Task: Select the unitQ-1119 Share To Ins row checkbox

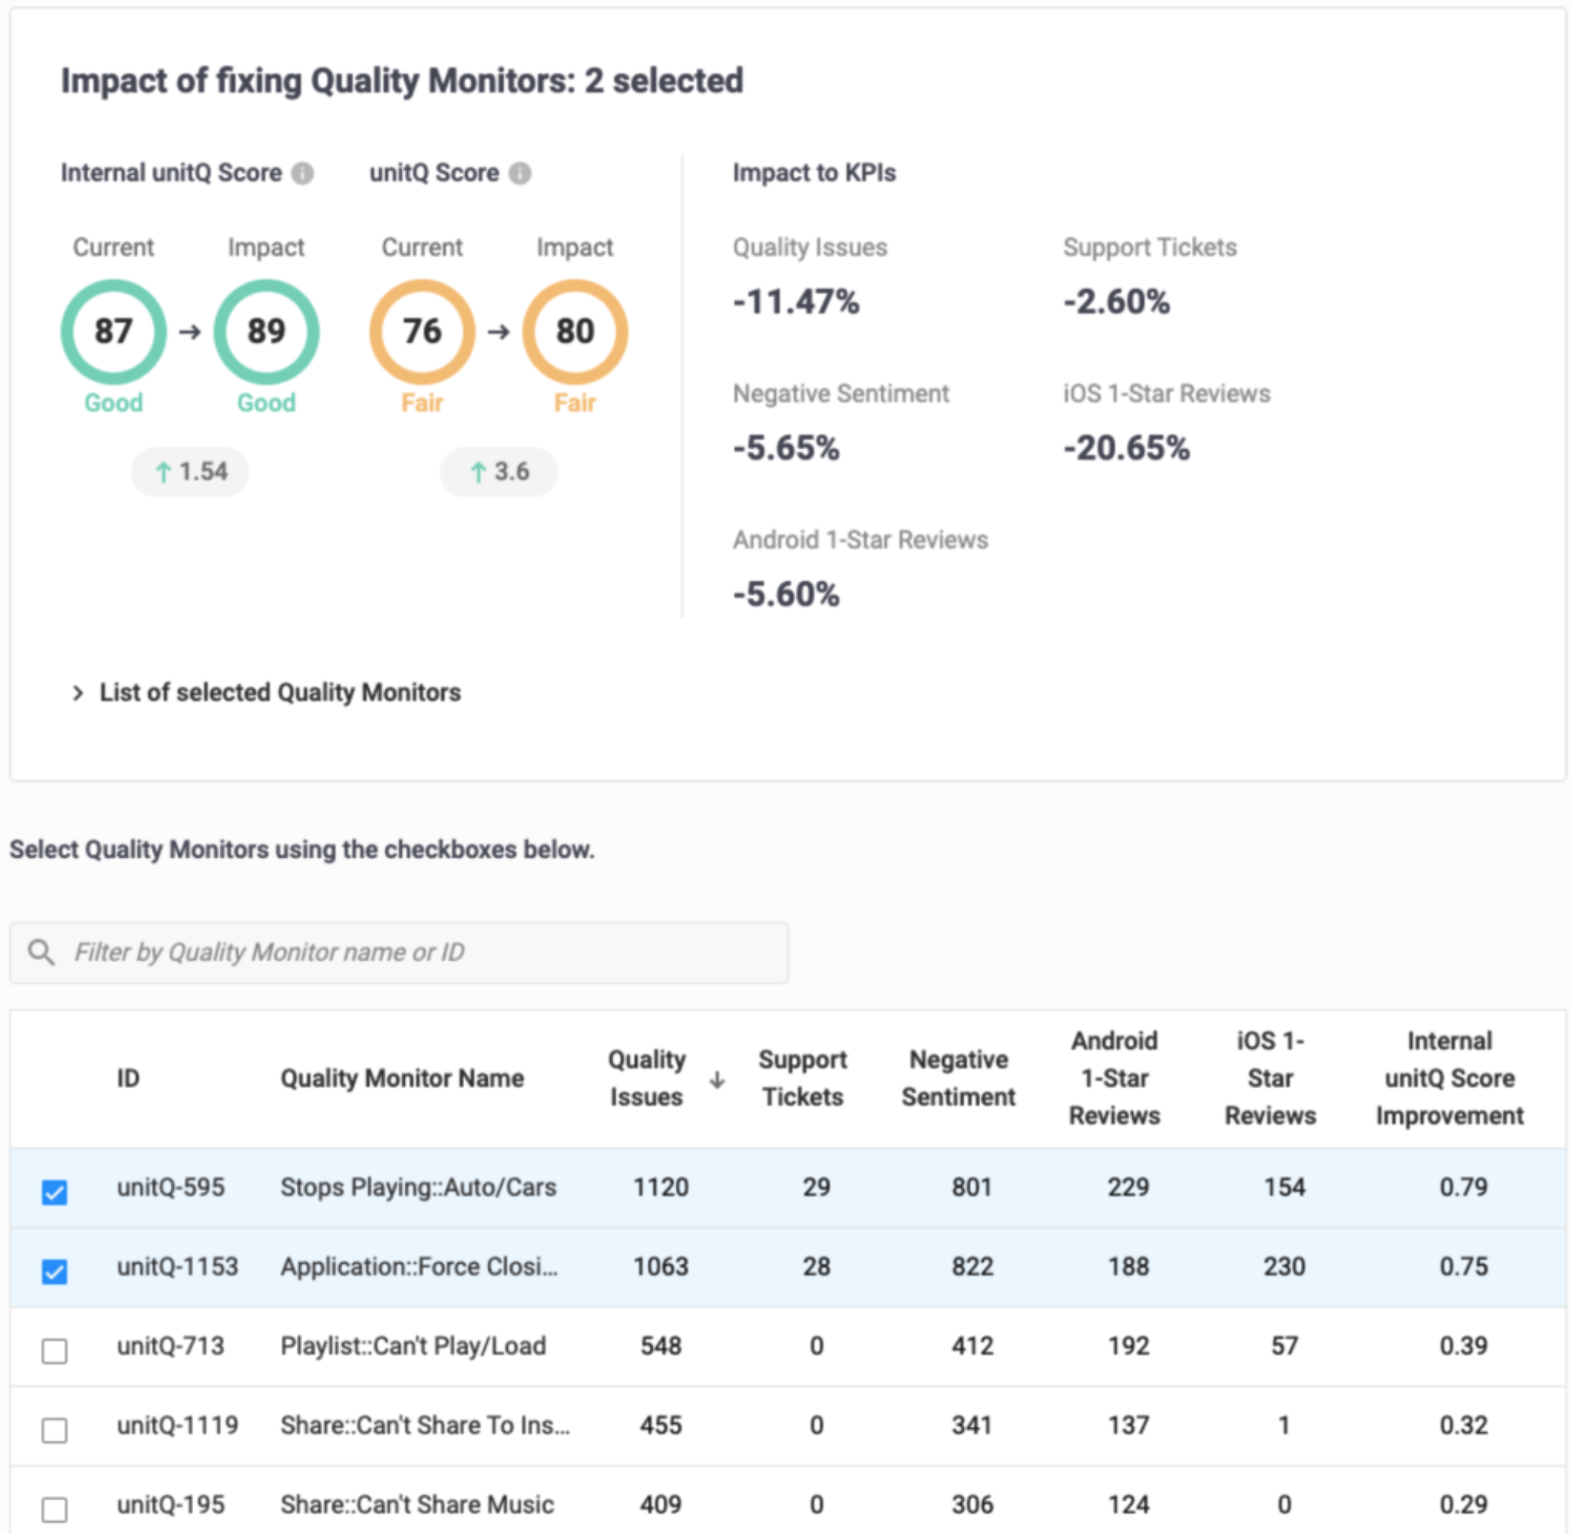Action: pyautogui.click(x=54, y=1429)
